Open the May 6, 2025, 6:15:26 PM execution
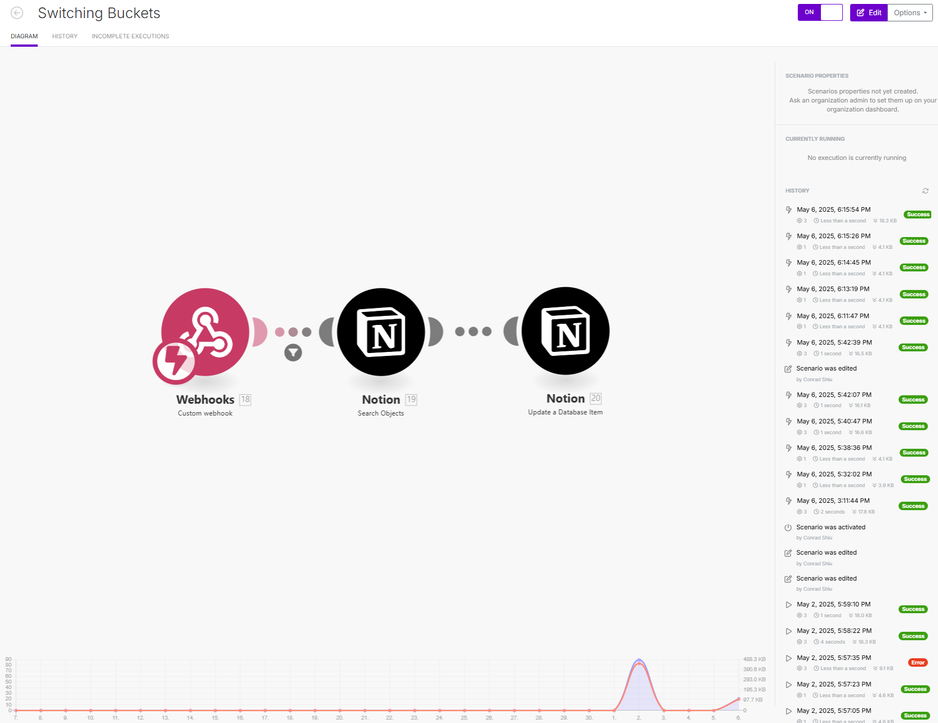Viewport: 938px width, 723px height. pyautogui.click(x=833, y=236)
